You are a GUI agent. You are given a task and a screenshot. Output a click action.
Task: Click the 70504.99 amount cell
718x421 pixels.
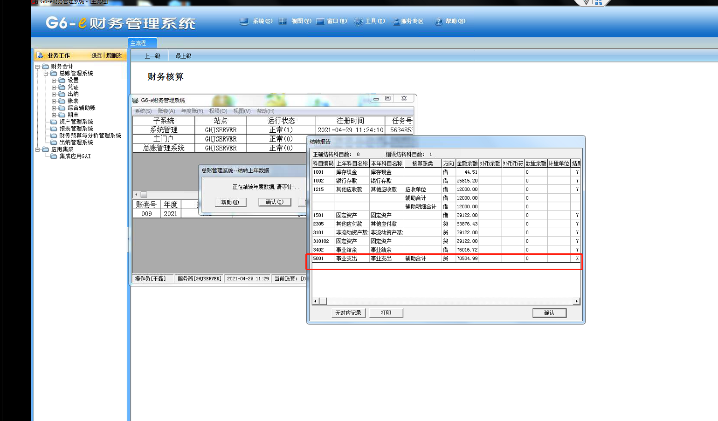click(x=467, y=258)
